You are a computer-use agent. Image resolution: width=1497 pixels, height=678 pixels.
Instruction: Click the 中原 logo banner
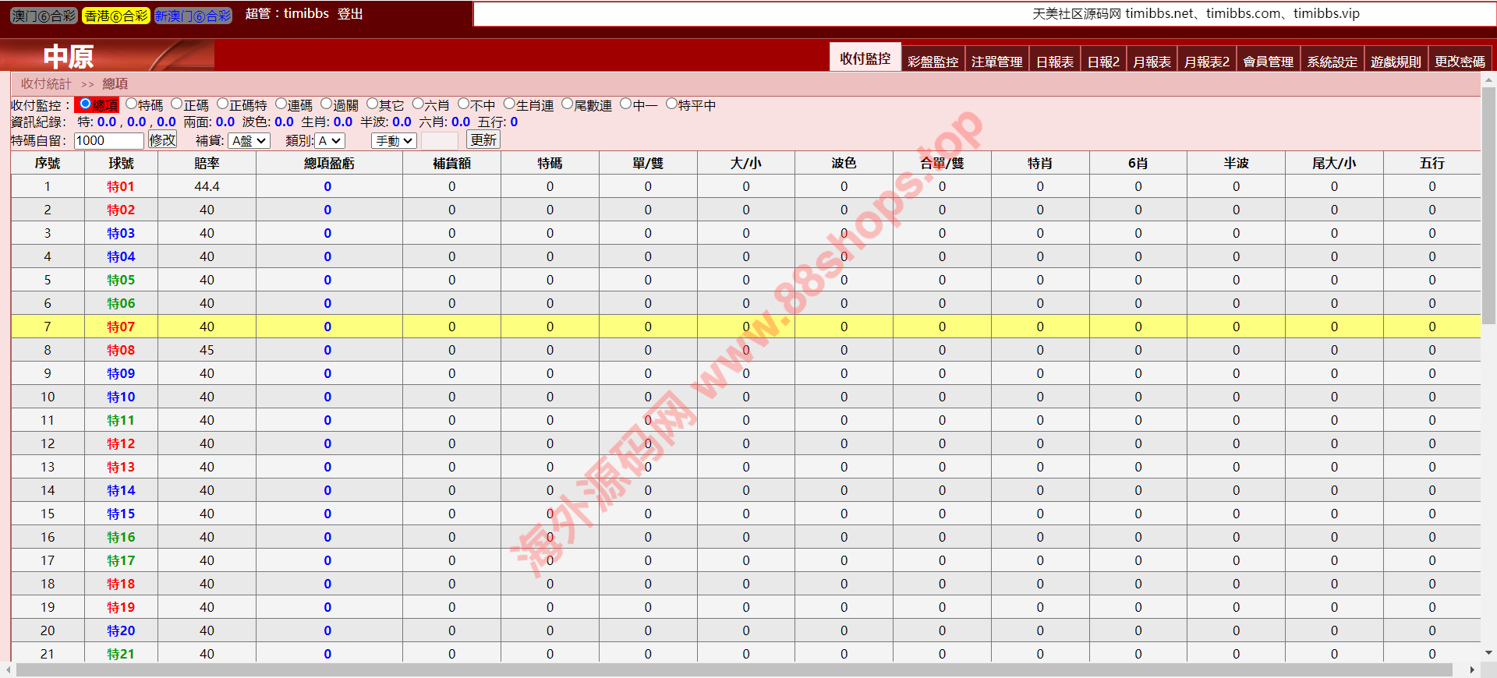pyautogui.click(x=108, y=56)
